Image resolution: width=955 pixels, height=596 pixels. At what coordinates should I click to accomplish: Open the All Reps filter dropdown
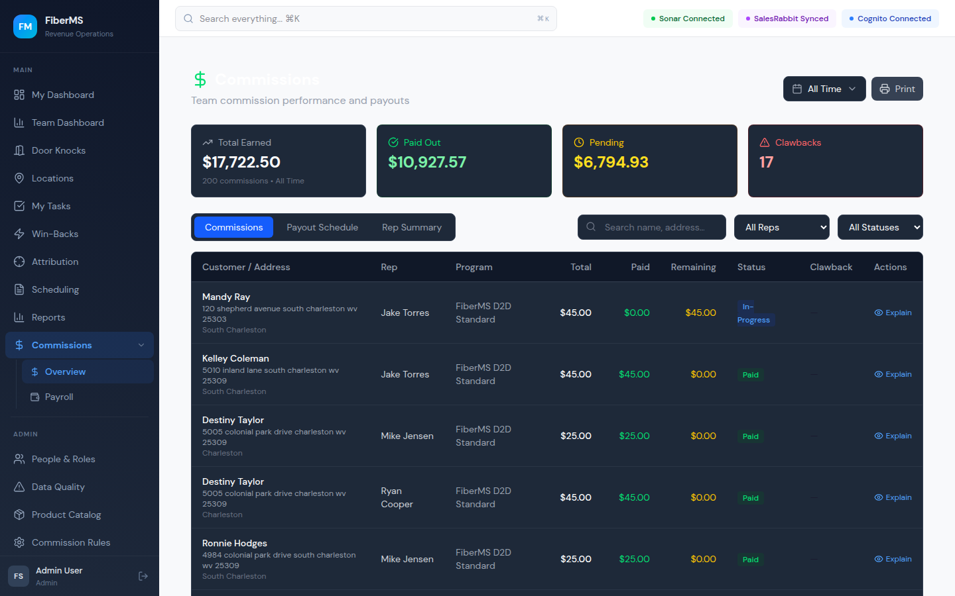pos(781,227)
